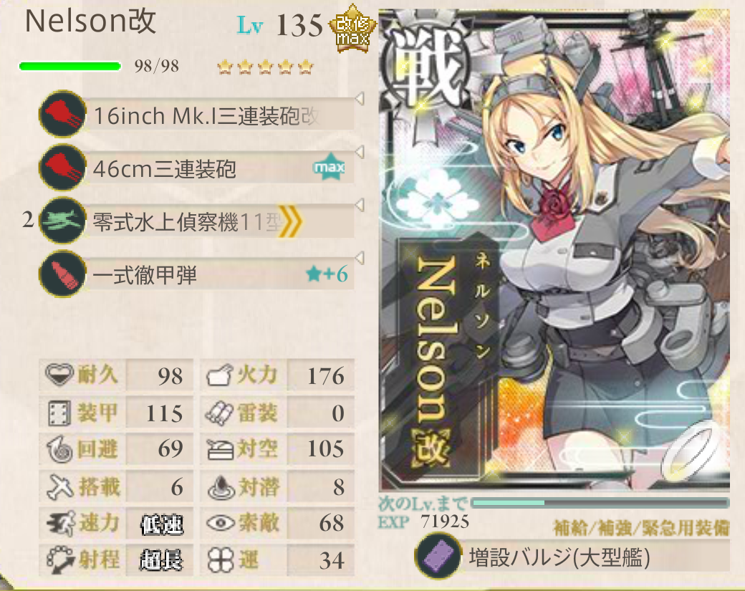
Task: Click the clover 運 luck icon
Action: click(221, 559)
